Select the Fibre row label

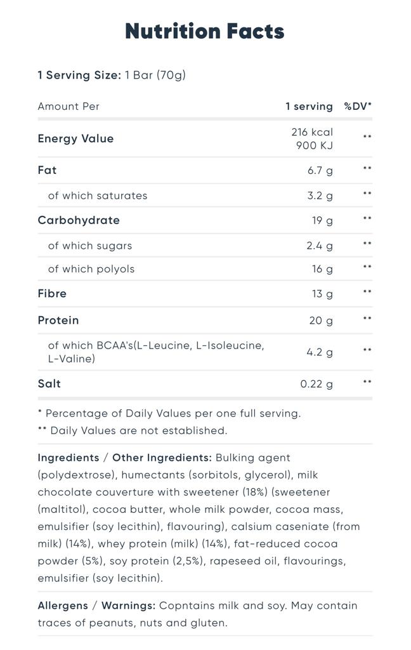(x=52, y=293)
